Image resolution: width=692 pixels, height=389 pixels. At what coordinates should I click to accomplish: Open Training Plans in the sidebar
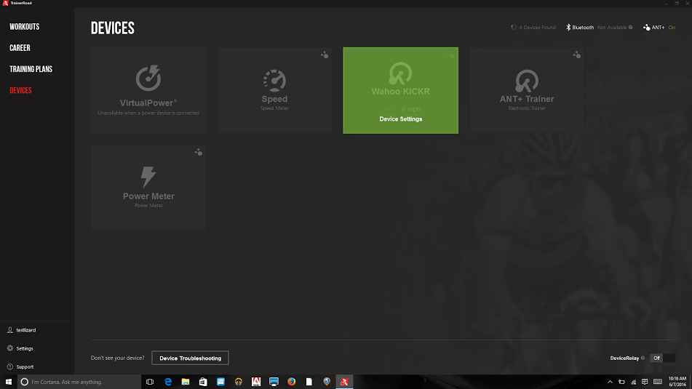click(31, 69)
